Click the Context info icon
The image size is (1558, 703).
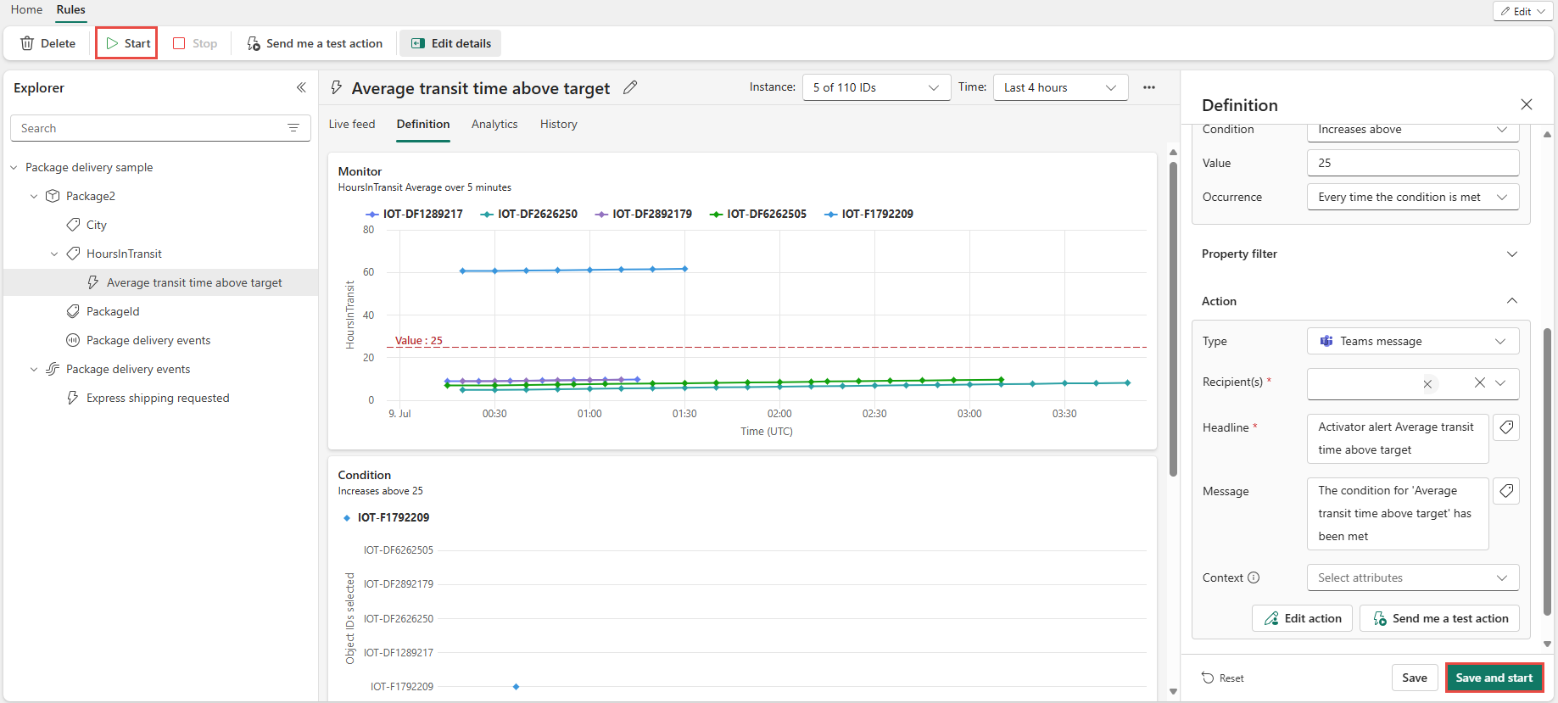[x=1254, y=577]
